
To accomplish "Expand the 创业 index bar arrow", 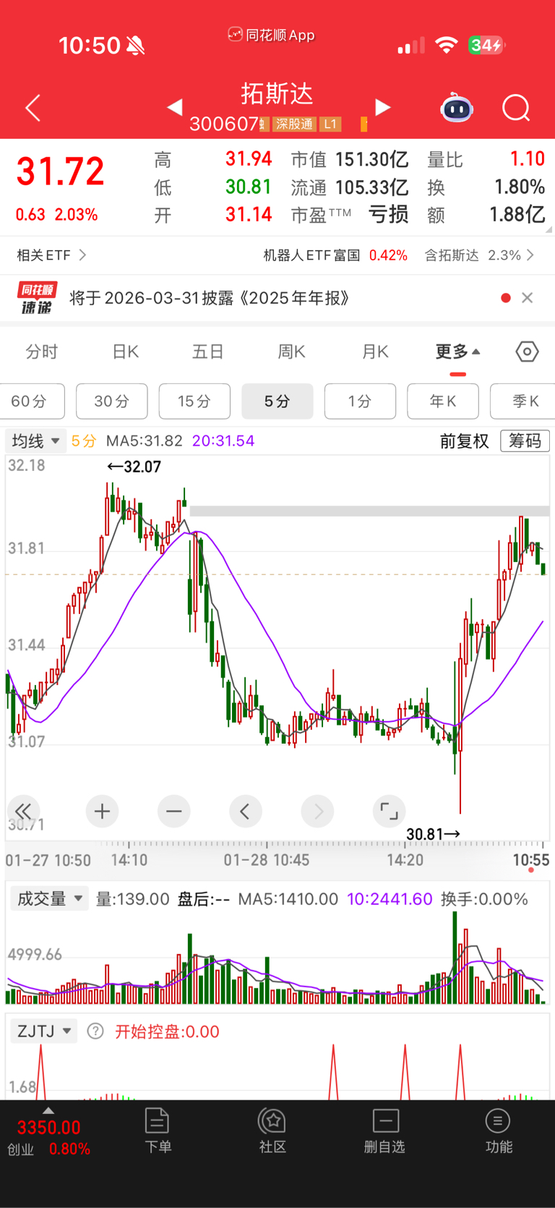I will 48,1110.
